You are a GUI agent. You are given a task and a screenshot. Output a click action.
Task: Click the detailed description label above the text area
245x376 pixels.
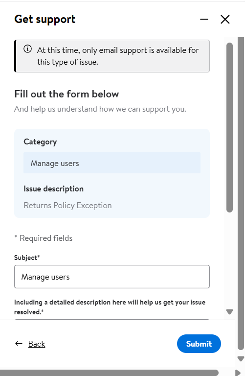pos(110,307)
